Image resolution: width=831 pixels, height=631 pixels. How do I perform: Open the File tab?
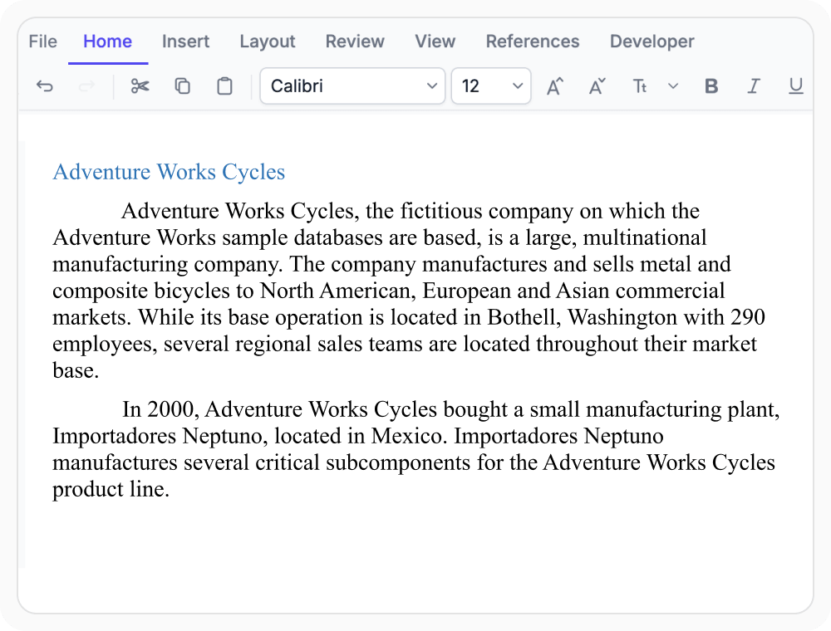pos(43,42)
